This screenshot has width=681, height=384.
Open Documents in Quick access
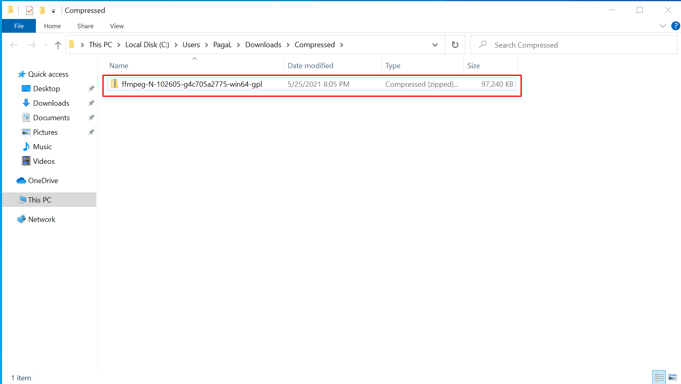[x=51, y=118]
